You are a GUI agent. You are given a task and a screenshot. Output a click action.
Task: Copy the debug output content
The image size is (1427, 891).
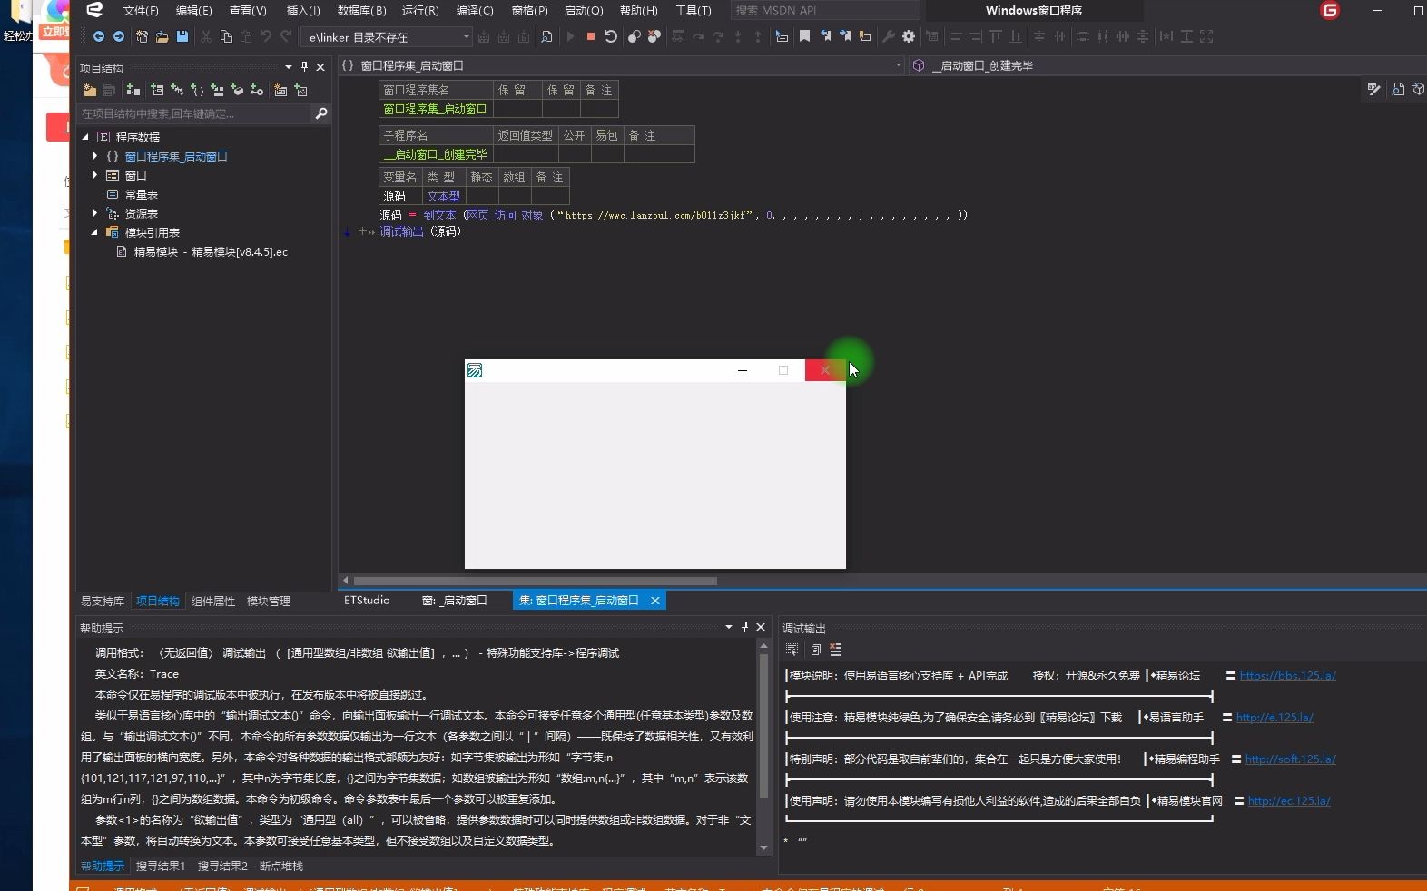coord(815,650)
